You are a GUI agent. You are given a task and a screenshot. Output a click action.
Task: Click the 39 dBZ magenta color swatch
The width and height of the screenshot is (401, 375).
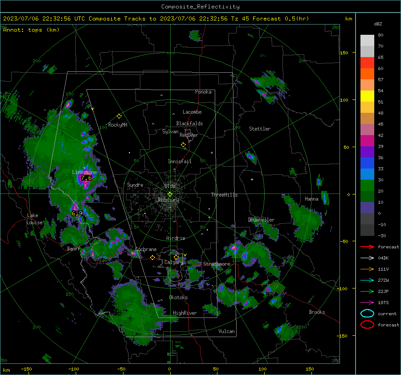(367, 140)
